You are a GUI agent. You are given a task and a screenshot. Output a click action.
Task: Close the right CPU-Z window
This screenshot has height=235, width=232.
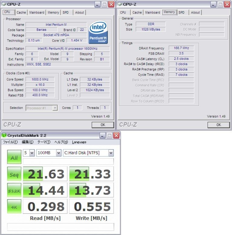(227, 4)
